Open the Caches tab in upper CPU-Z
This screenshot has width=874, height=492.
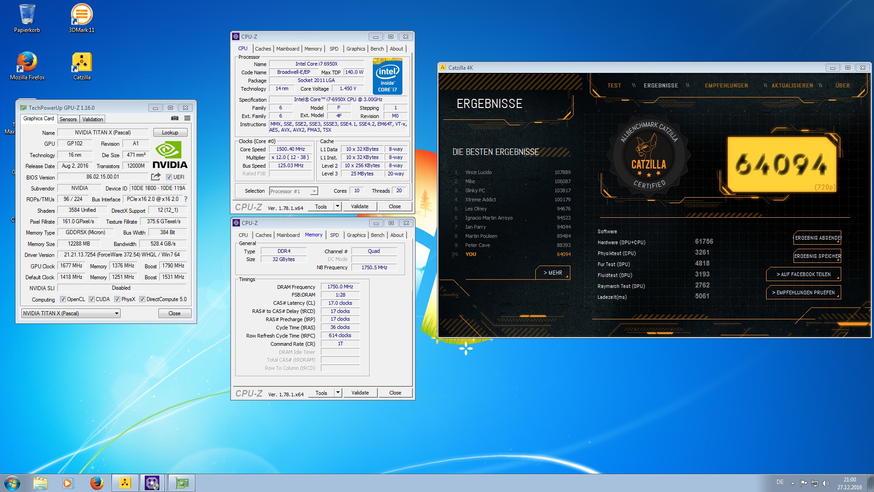[x=263, y=49]
